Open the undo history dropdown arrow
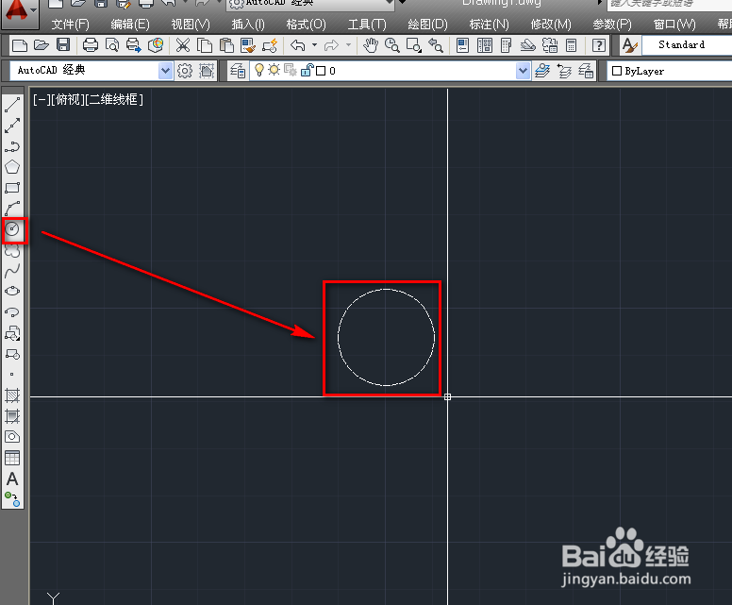The height and width of the screenshot is (605, 732). pyautogui.click(x=315, y=45)
